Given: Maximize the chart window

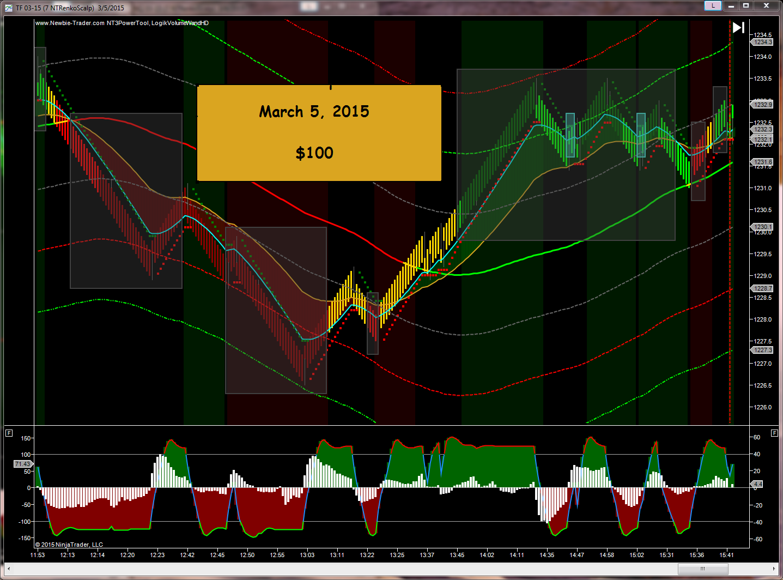Looking at the screenshot, I should (x=746, y=6).
